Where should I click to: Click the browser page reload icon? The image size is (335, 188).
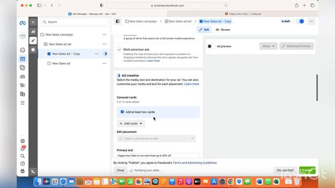[x=226, y=6]
